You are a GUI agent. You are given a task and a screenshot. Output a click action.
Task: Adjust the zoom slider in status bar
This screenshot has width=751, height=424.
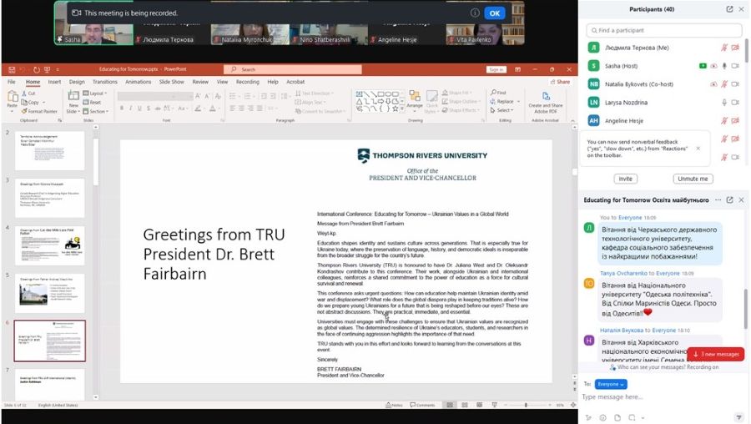(526, 406)
